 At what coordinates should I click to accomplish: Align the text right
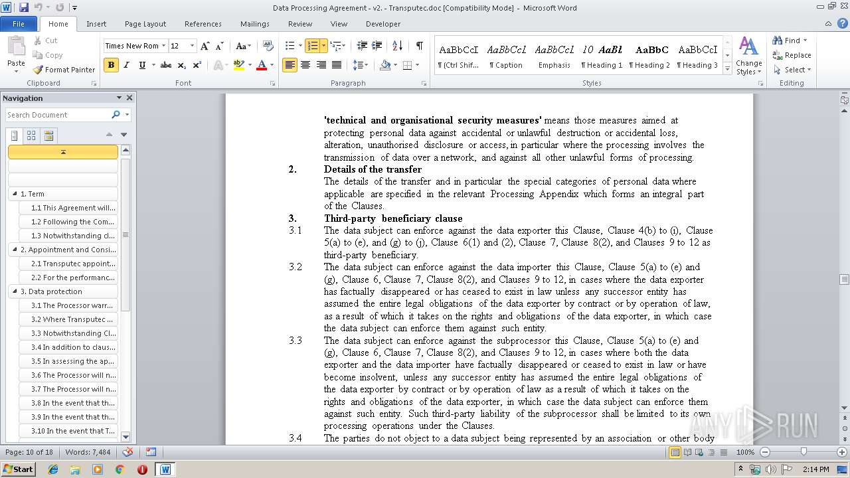(x=321, y=65)
